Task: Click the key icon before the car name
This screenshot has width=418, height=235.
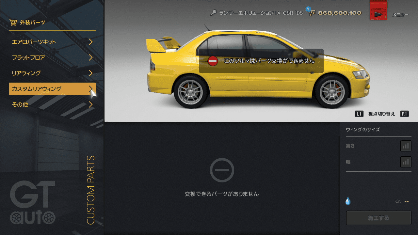Action: pyautogui.click(x=213, y=13)
